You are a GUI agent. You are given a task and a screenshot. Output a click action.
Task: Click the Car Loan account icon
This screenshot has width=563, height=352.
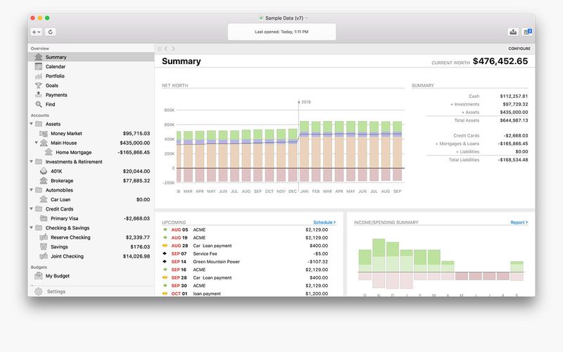pyautogui.click(x=44, y=199)
